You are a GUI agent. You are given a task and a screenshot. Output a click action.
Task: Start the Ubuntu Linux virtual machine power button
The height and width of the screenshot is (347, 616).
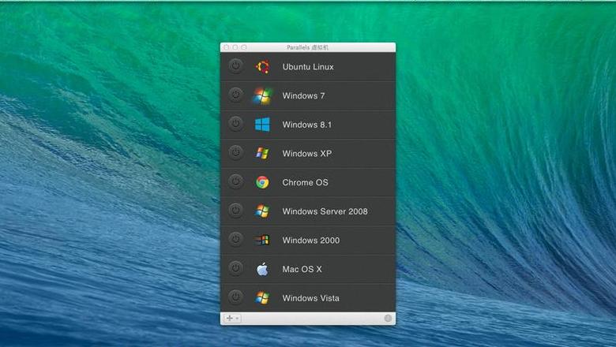click(235, 66)
